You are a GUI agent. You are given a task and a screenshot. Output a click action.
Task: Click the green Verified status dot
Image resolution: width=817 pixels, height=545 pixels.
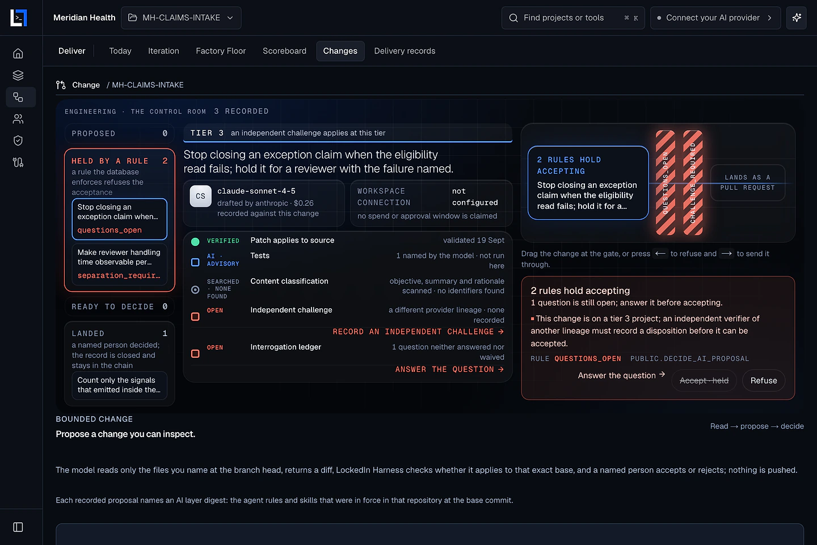point(195,242)
